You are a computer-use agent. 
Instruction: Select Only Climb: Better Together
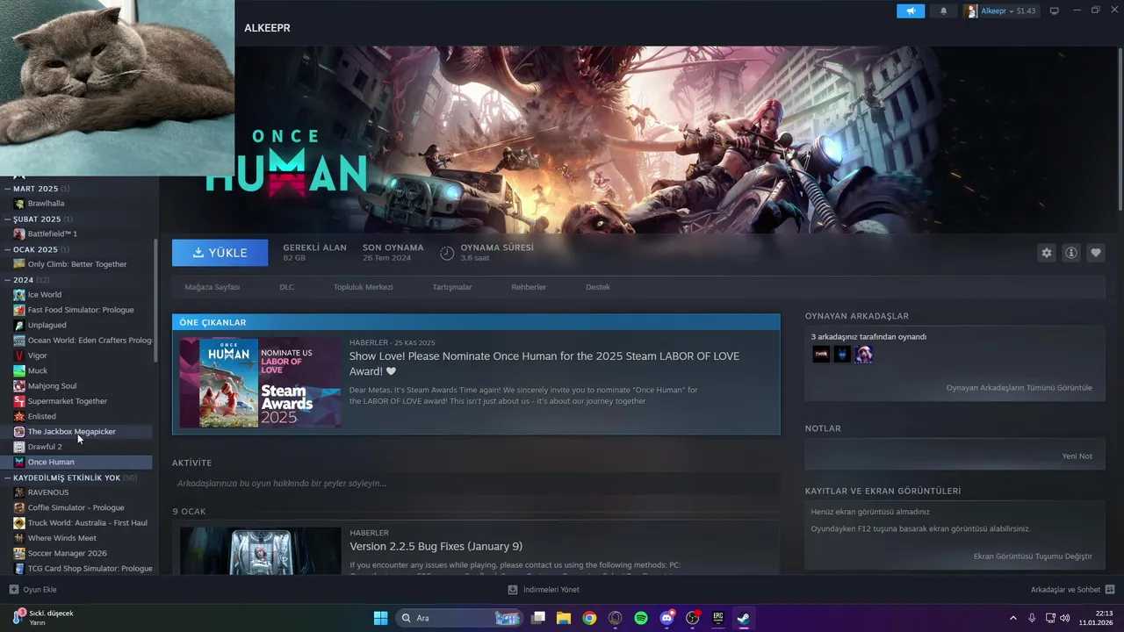click(x=76, y=264)
